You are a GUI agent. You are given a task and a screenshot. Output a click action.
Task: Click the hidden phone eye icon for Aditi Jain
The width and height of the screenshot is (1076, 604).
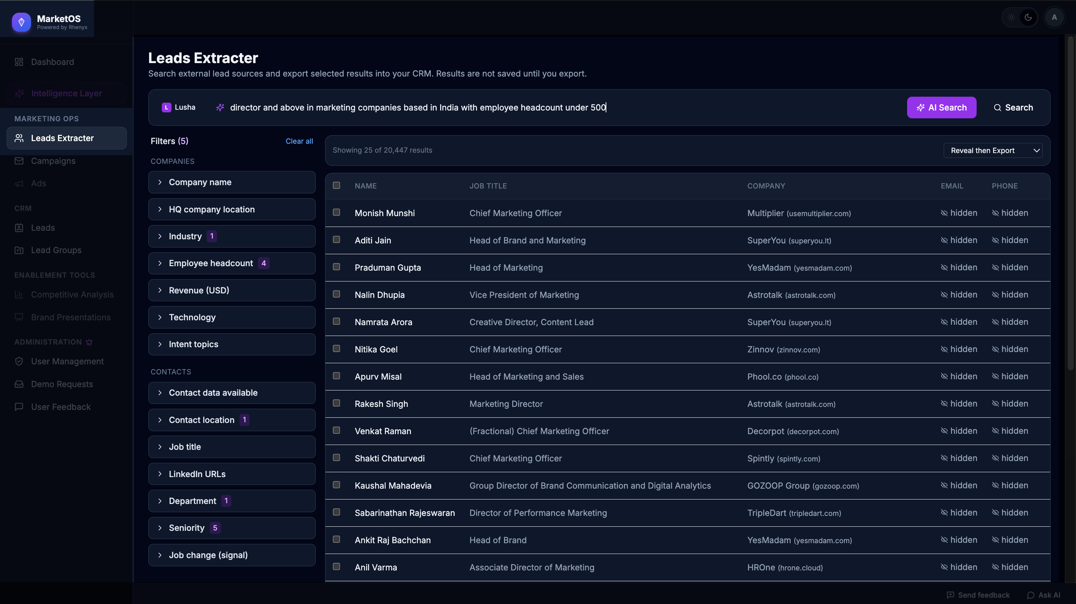[995, 240]
